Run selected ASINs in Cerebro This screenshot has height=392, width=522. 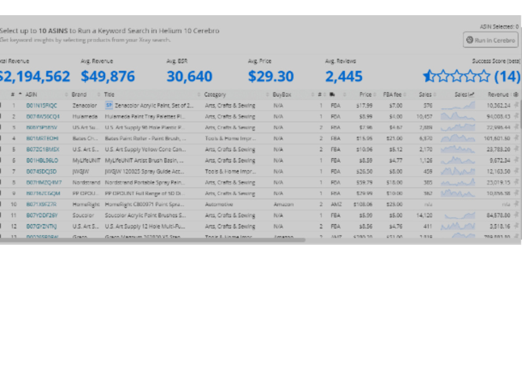(x=490, y=40)
